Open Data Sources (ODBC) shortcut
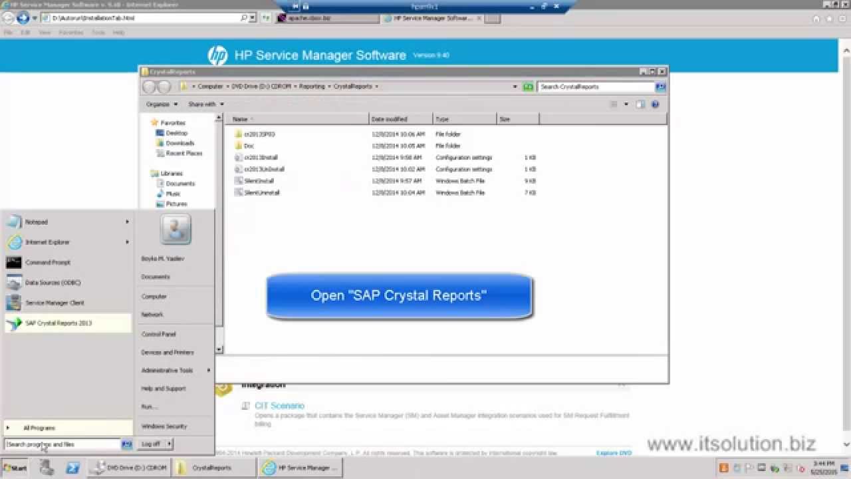The height and width of the screenshot is (479, 851). (x=68, y=283)
